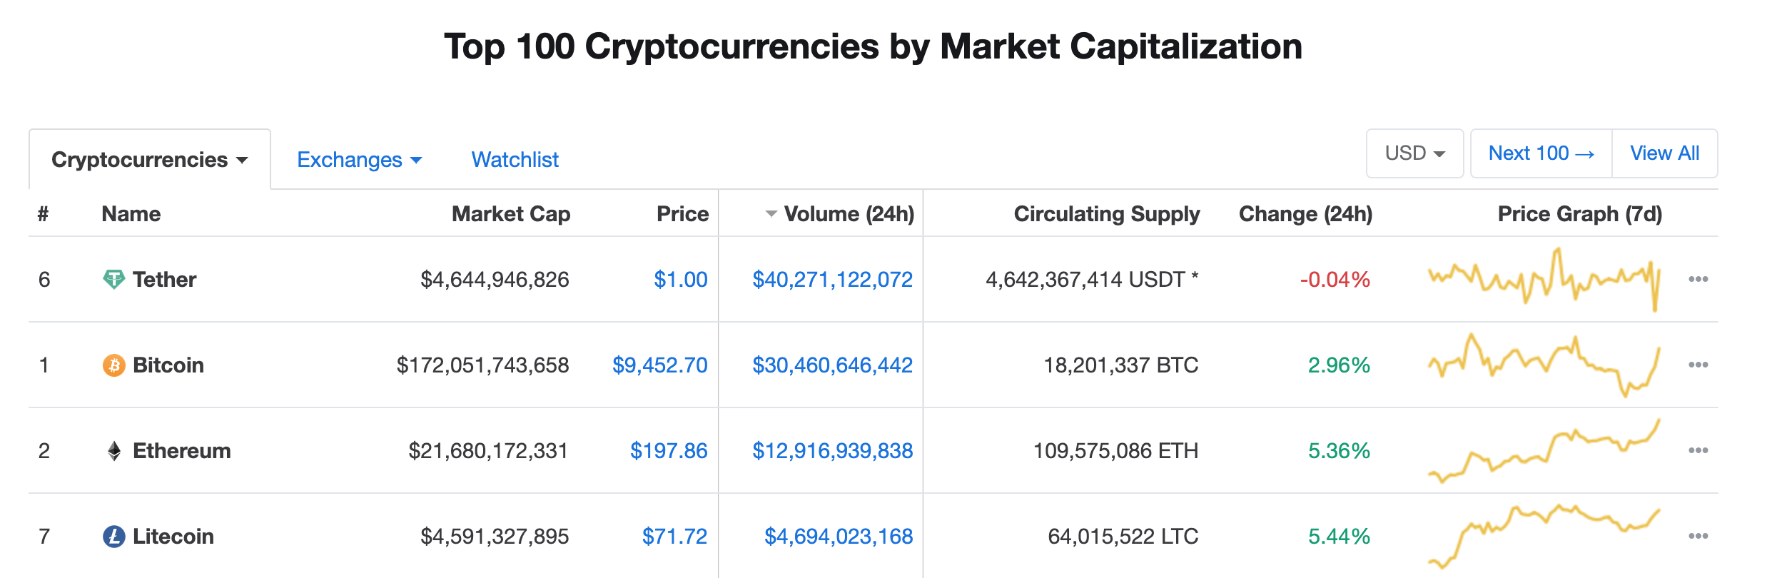Image resolution: width=1767 pixels, height=578 pixels.
Task: Open Bitcoin's $9,452.70 price link
Action: click(x=659, y=365)
